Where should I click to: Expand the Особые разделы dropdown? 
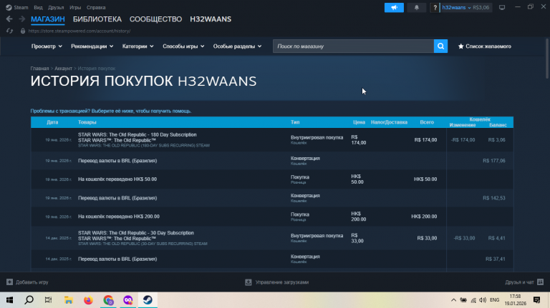[x=237, y=46]
